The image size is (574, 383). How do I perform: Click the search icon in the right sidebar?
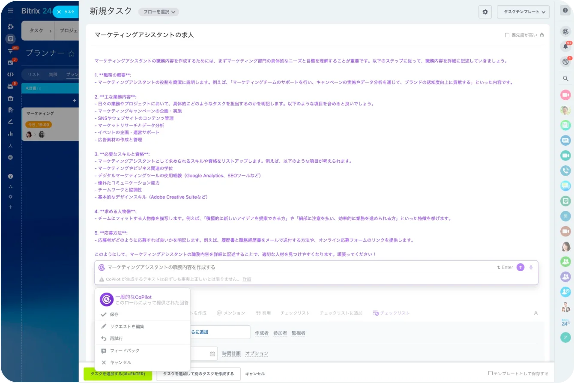tap(565, 78)
